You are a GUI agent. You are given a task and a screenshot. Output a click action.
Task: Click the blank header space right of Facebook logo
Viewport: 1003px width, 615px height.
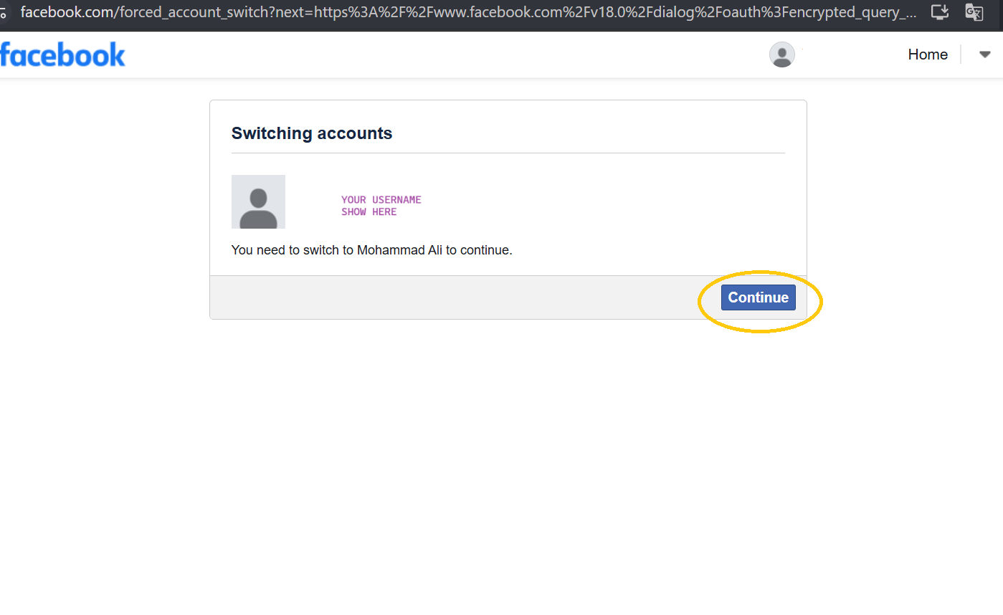(x=430, y=54)
